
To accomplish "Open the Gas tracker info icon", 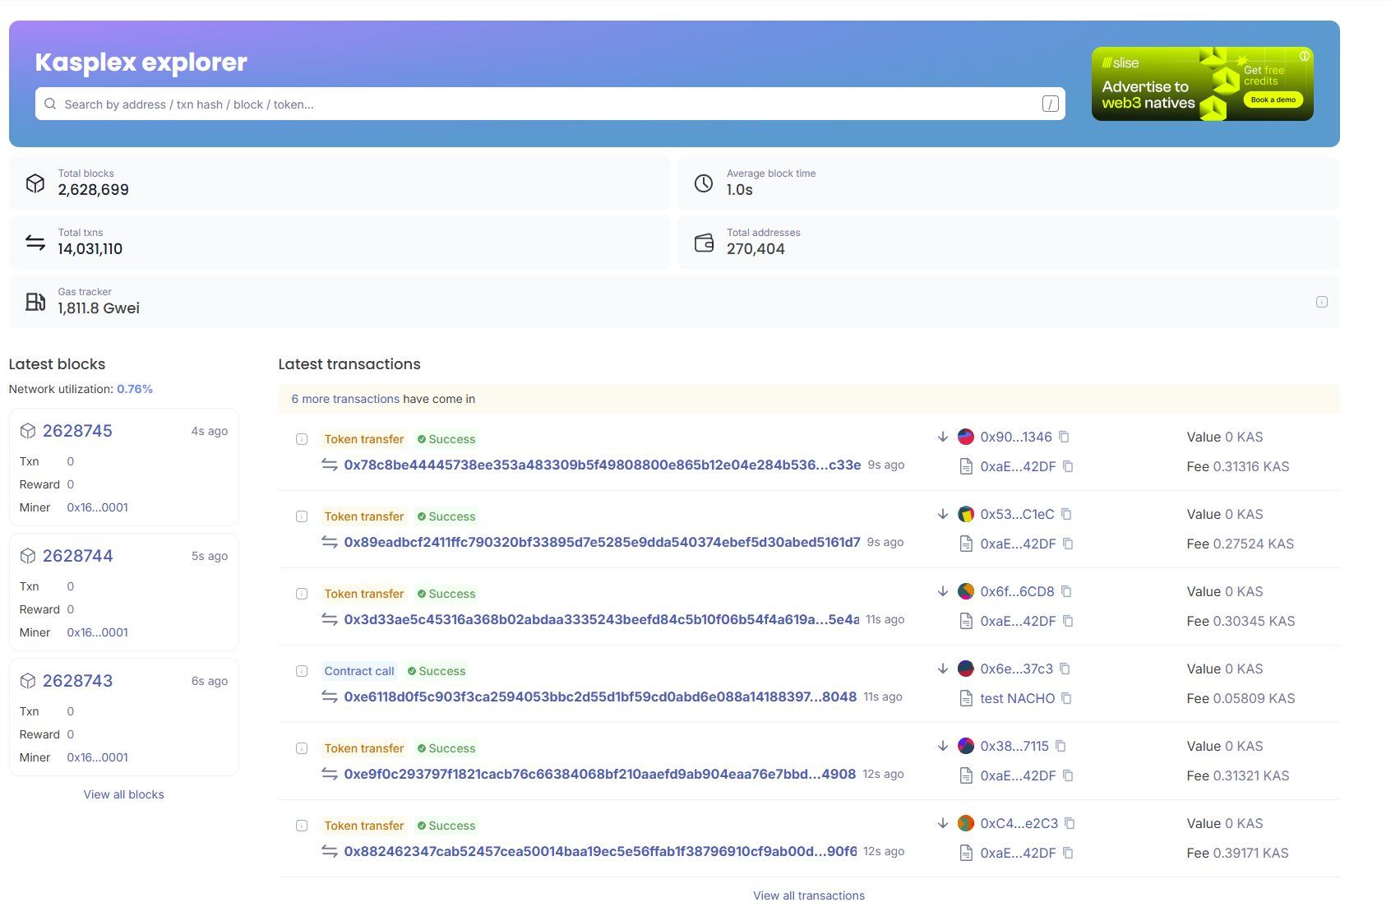I will [1321, 302].
